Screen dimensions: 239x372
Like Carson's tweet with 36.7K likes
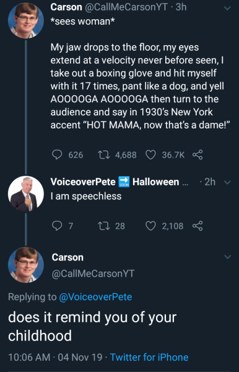click(150, 154)
